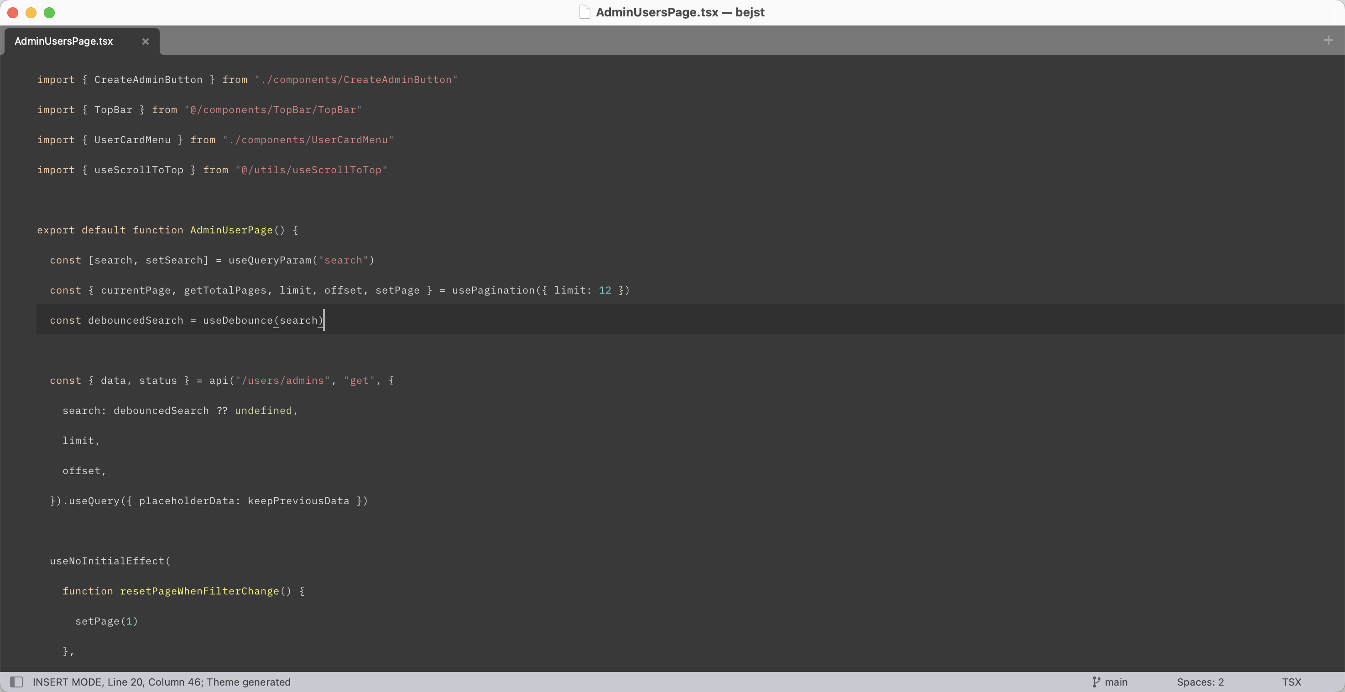Click the window title AdminUsersPage.tsx — bejst
1345x692 pixels.
pyautogui.click(x=680, y=12)
